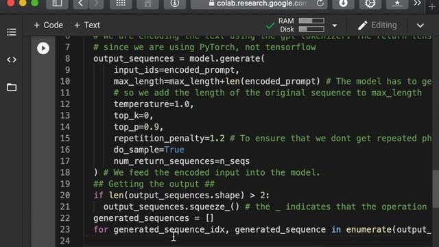Screen dimensions: 439x247
Task: Open the table of contents sidebar icon
Action: [12, 32]
